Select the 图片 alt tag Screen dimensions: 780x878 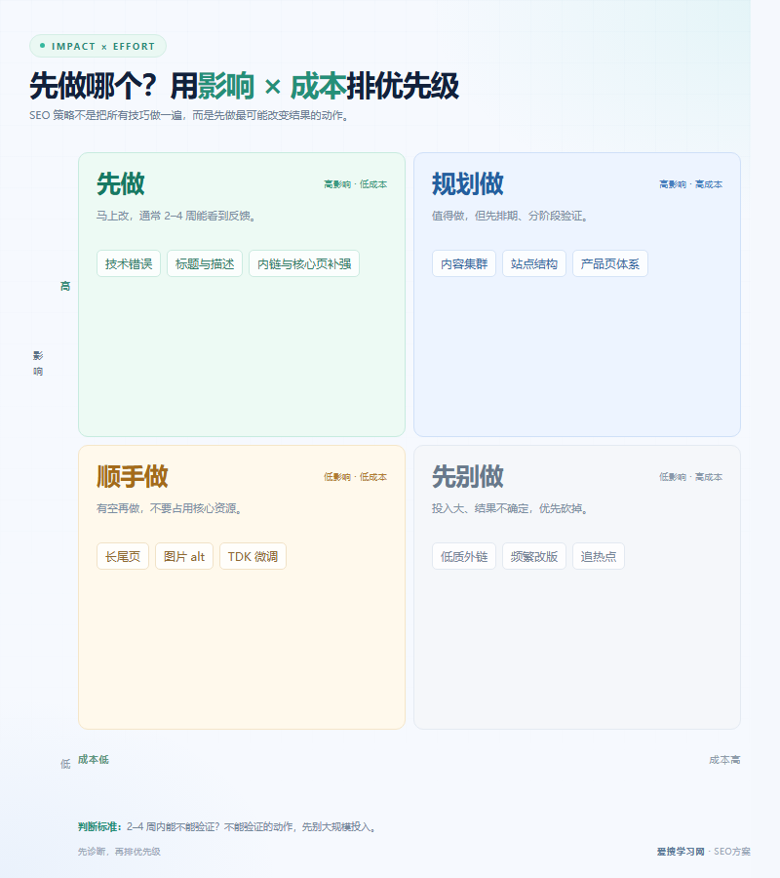click(x=184, y=556)
